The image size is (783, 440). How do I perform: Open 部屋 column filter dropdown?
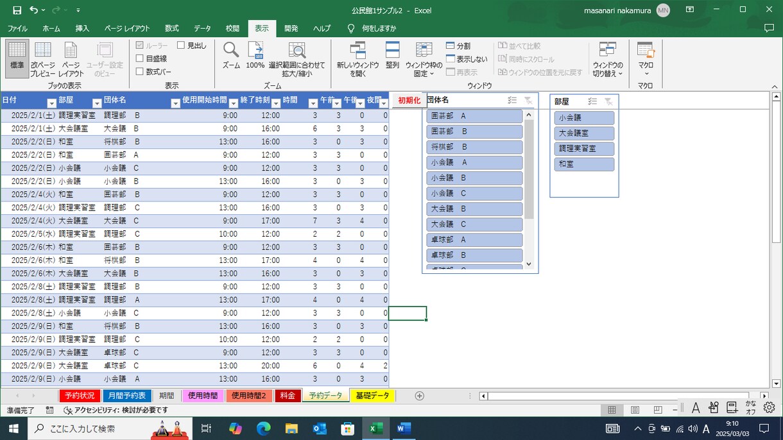pos(97,103)
